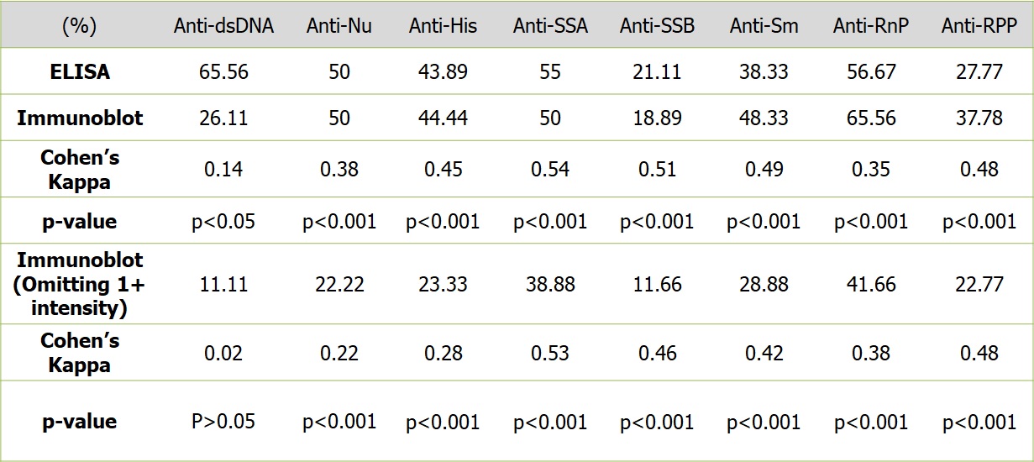Click the Immunoblot (Omitting 1+ intensity) row label
This screenshot has width=1034, height=462.
coord(79,284)
